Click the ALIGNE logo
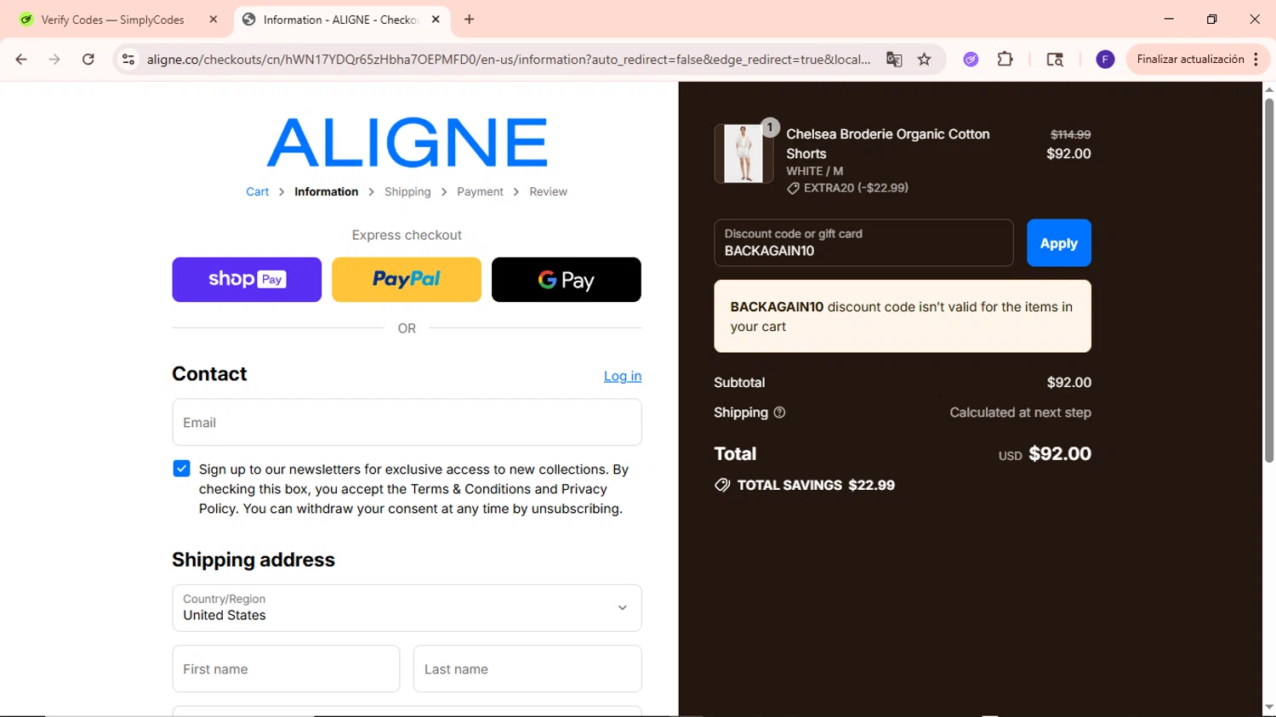 407,142
